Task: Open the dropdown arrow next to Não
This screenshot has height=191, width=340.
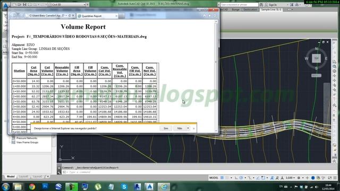Action: (x=188, y=128)
